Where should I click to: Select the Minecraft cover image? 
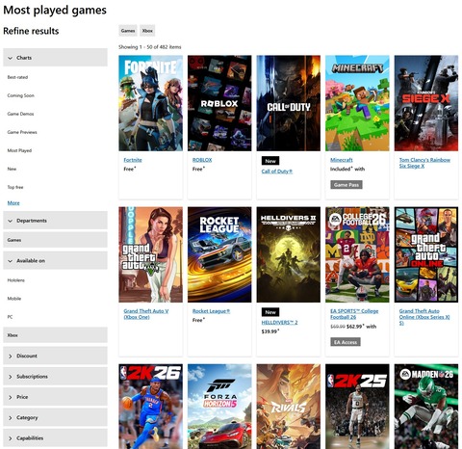tap(357, 103)
